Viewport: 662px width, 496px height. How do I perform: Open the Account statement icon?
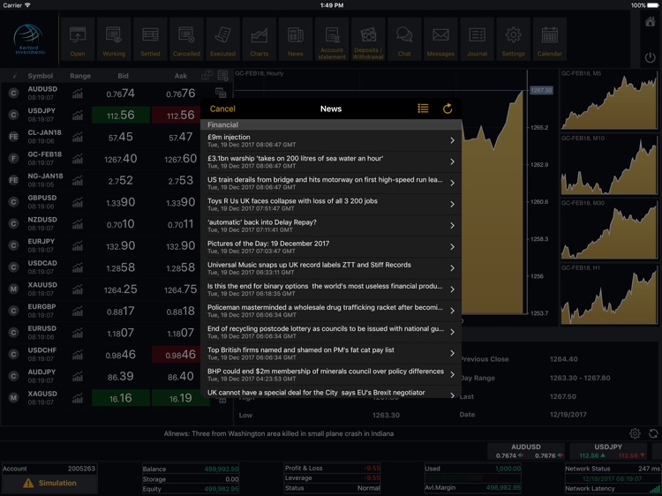[331, 40]
